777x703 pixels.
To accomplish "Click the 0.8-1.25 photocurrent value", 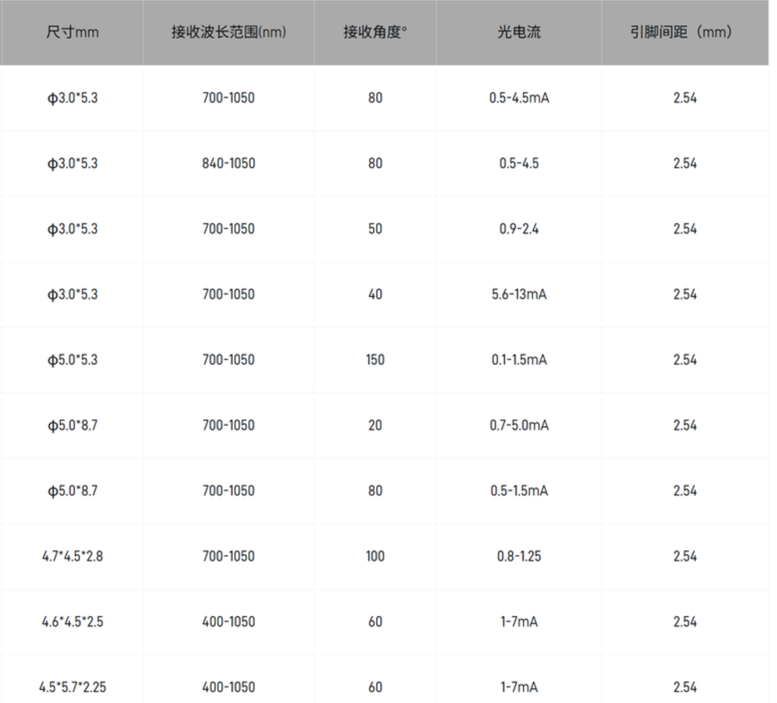I will [519, 556].
